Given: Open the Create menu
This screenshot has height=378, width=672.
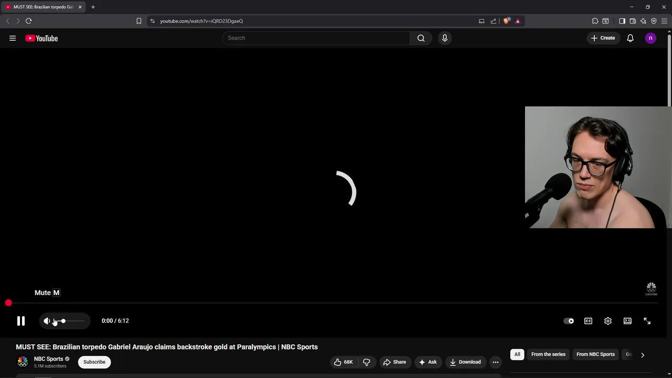Looking at the screenshot, I should coord(603,38).
